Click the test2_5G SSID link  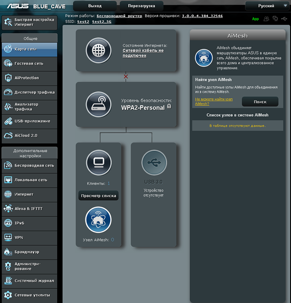(102, 22)
